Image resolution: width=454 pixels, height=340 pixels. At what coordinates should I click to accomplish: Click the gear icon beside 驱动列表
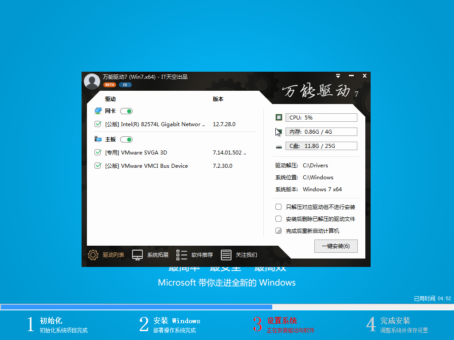pos(93,255)
